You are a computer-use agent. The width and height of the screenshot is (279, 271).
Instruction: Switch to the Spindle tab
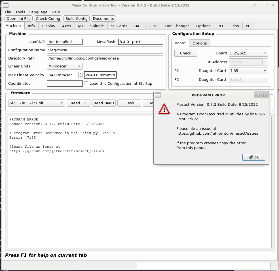pos(97,26)
